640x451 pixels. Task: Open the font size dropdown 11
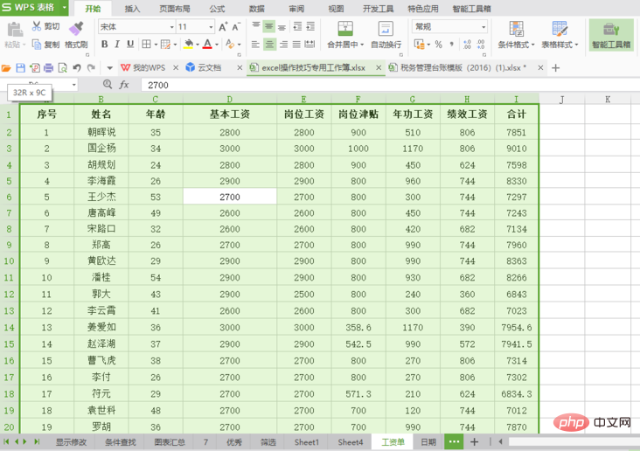[211, 27]
